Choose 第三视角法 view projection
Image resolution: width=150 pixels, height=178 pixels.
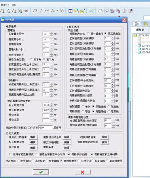pyautogui.click(x=105, y=34)
